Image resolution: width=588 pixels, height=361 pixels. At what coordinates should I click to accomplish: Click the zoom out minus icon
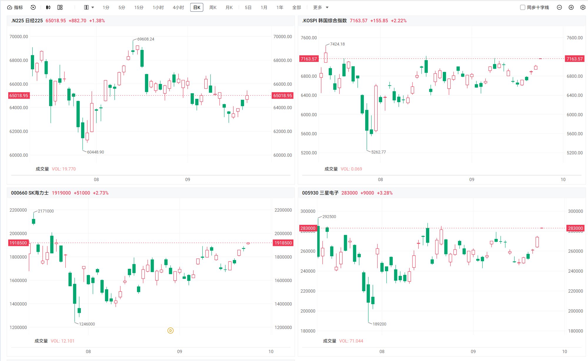(559, 7)
